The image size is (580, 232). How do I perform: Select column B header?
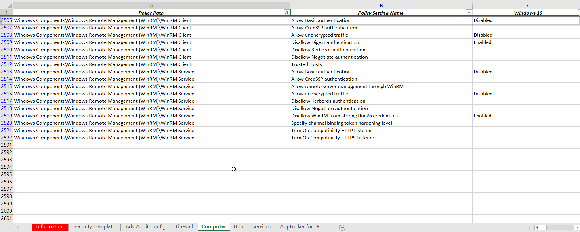(381, 5)
